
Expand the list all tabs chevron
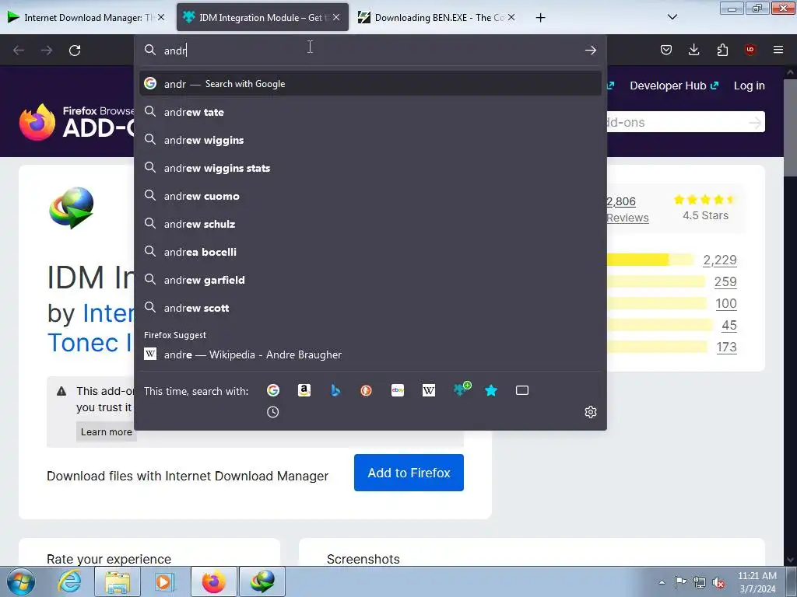coord(672,17)
